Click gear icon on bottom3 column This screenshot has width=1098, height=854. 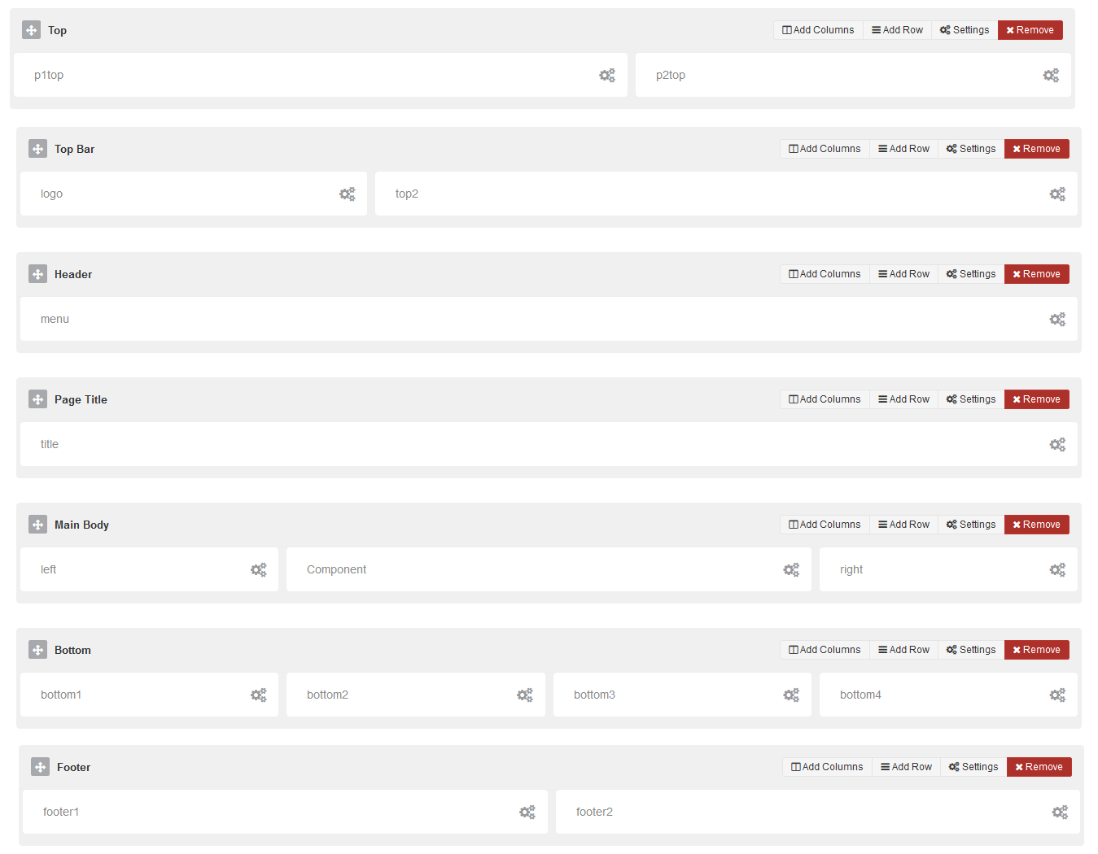point(791,695)
